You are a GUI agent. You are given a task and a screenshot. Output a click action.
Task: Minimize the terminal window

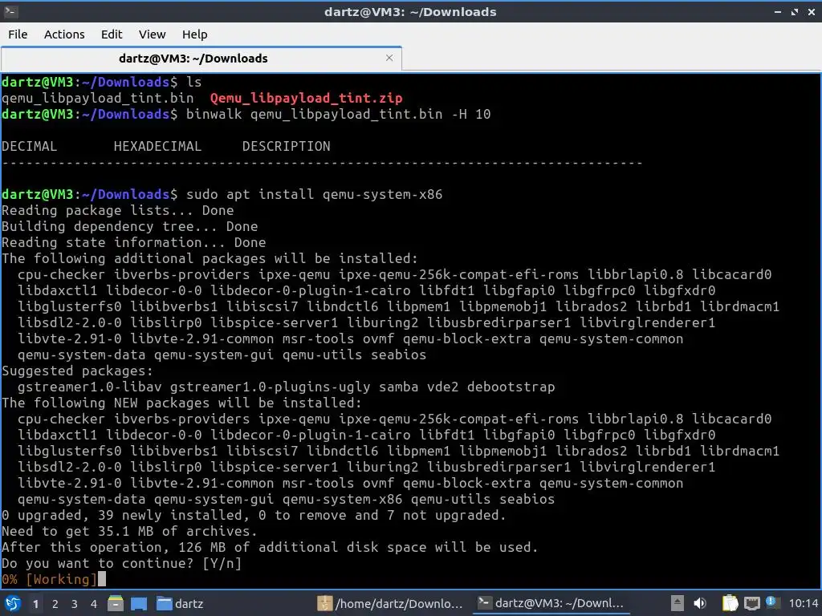coord(777,11)
